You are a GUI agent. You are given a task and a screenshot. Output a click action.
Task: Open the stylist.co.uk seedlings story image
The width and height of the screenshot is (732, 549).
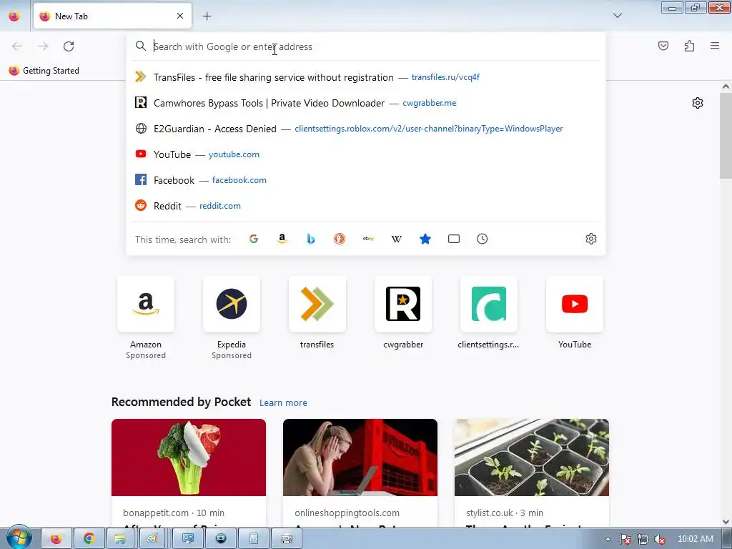532,457
